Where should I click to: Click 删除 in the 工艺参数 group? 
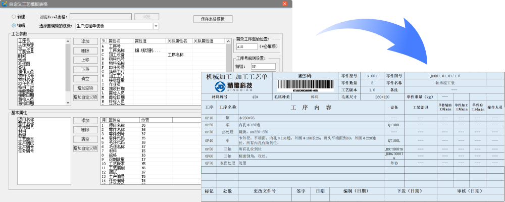85,50
